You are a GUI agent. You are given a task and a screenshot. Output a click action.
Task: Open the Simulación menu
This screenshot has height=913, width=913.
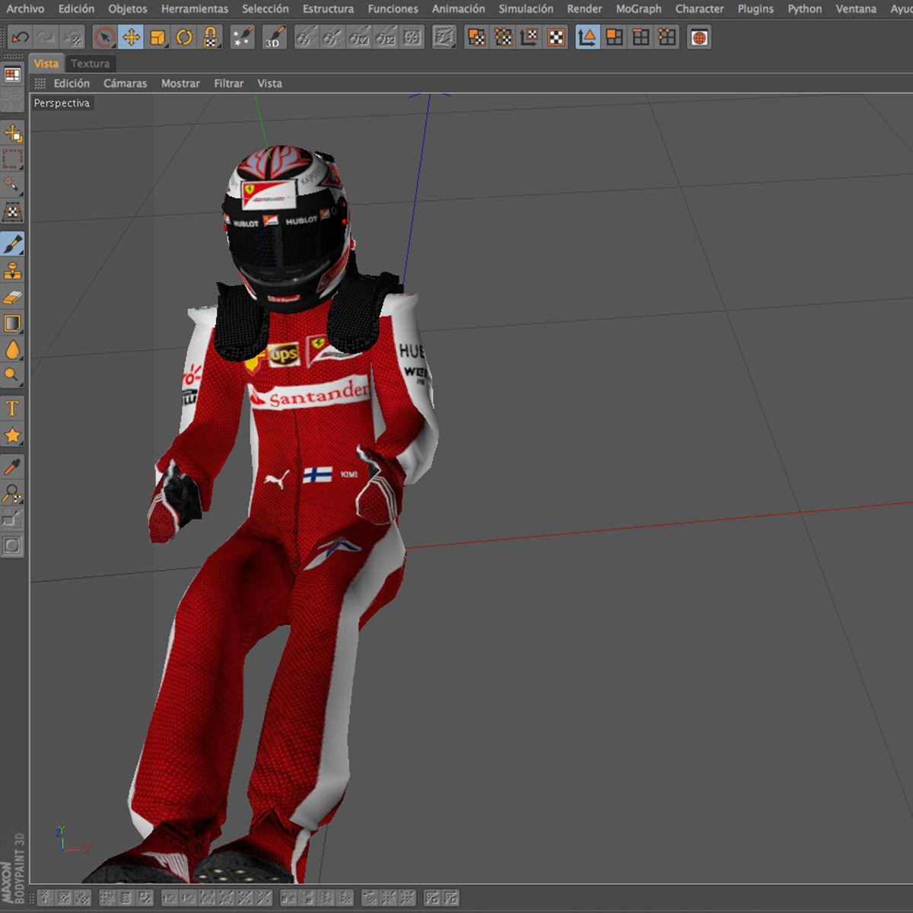click(x=526, y=9)
